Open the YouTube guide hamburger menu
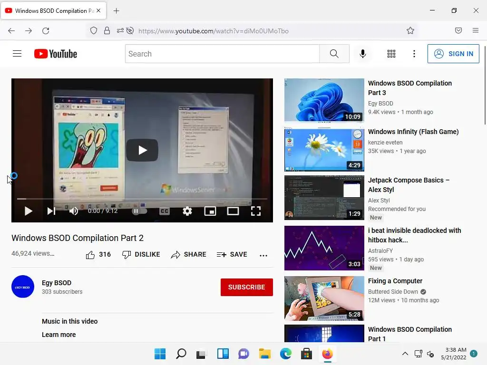Screen dimensions: 487x365 [17, 54]
